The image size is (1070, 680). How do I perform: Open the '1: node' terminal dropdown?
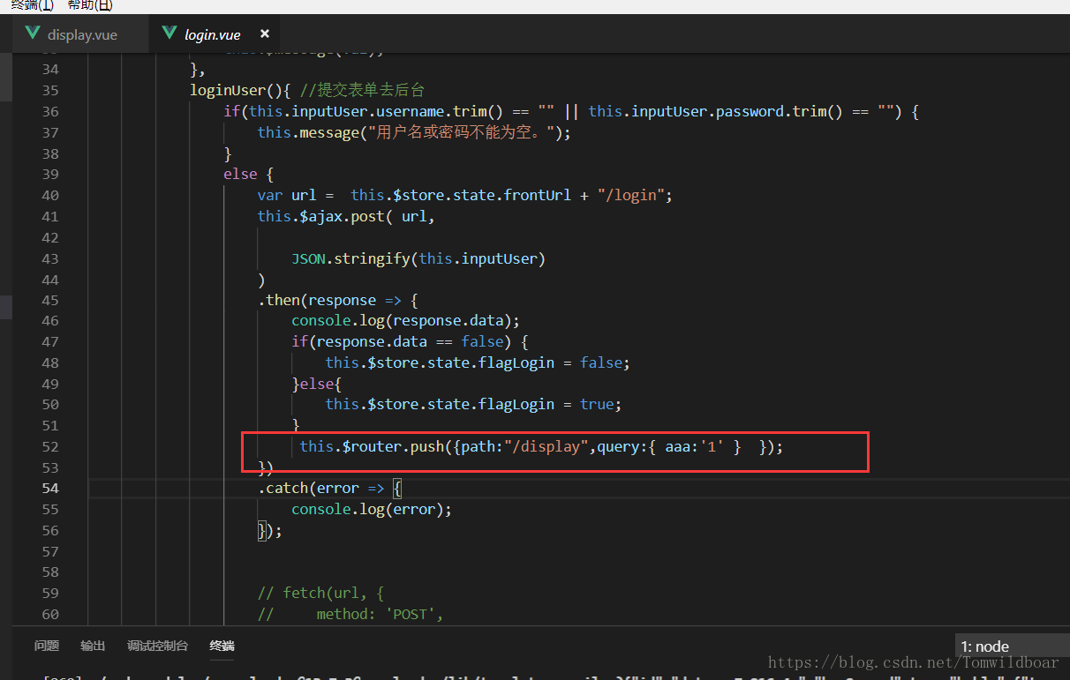tap(1012, 646)
